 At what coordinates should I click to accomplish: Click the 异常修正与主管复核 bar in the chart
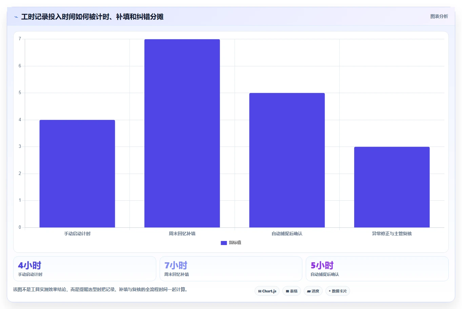point(392,187)
